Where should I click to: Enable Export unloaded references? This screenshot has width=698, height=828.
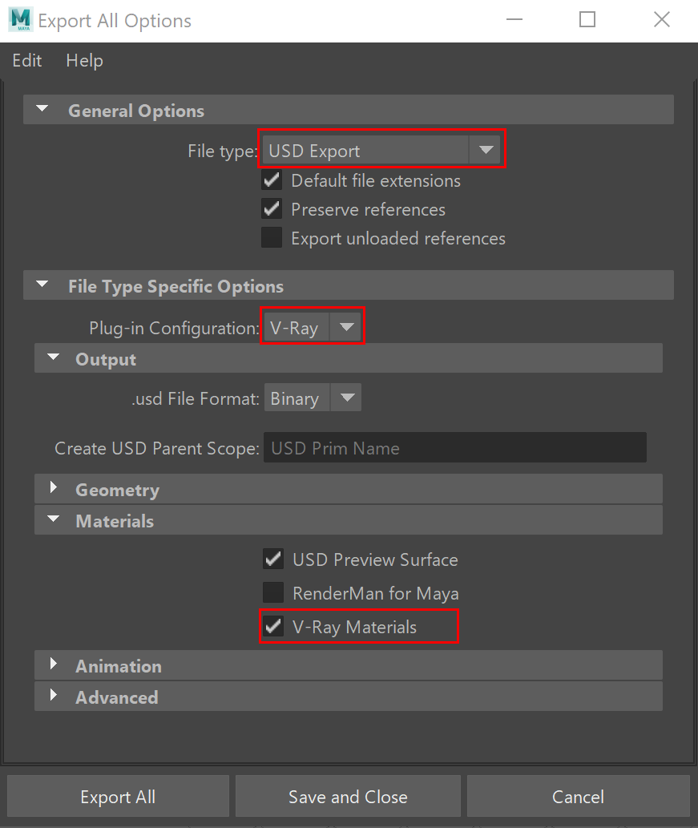click(272, 237)
